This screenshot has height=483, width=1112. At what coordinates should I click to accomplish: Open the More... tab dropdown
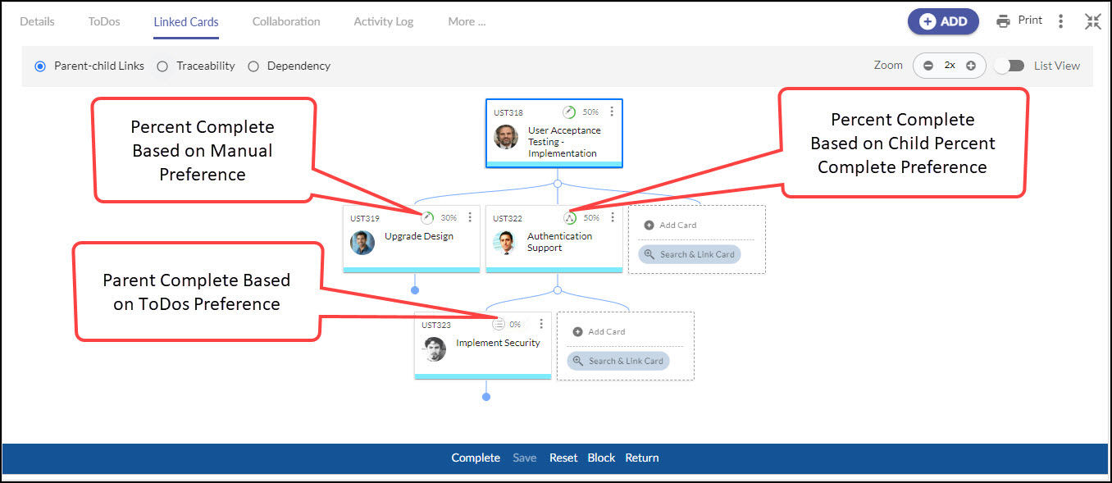coord(467,21)
